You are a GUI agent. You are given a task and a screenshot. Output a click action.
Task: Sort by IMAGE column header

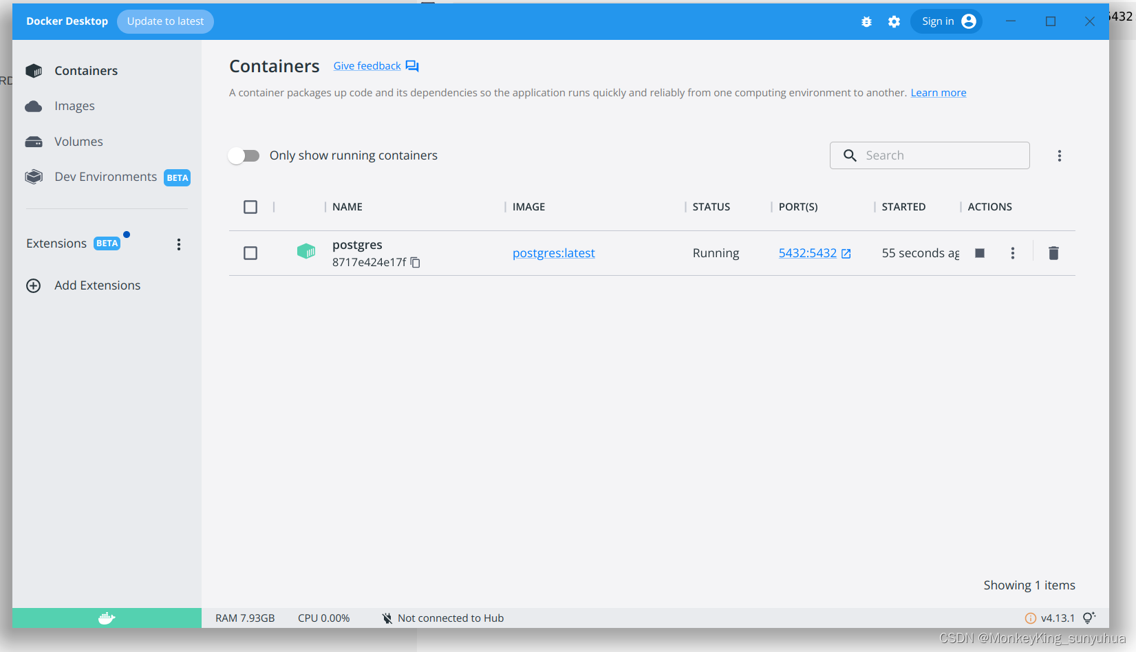528,207
